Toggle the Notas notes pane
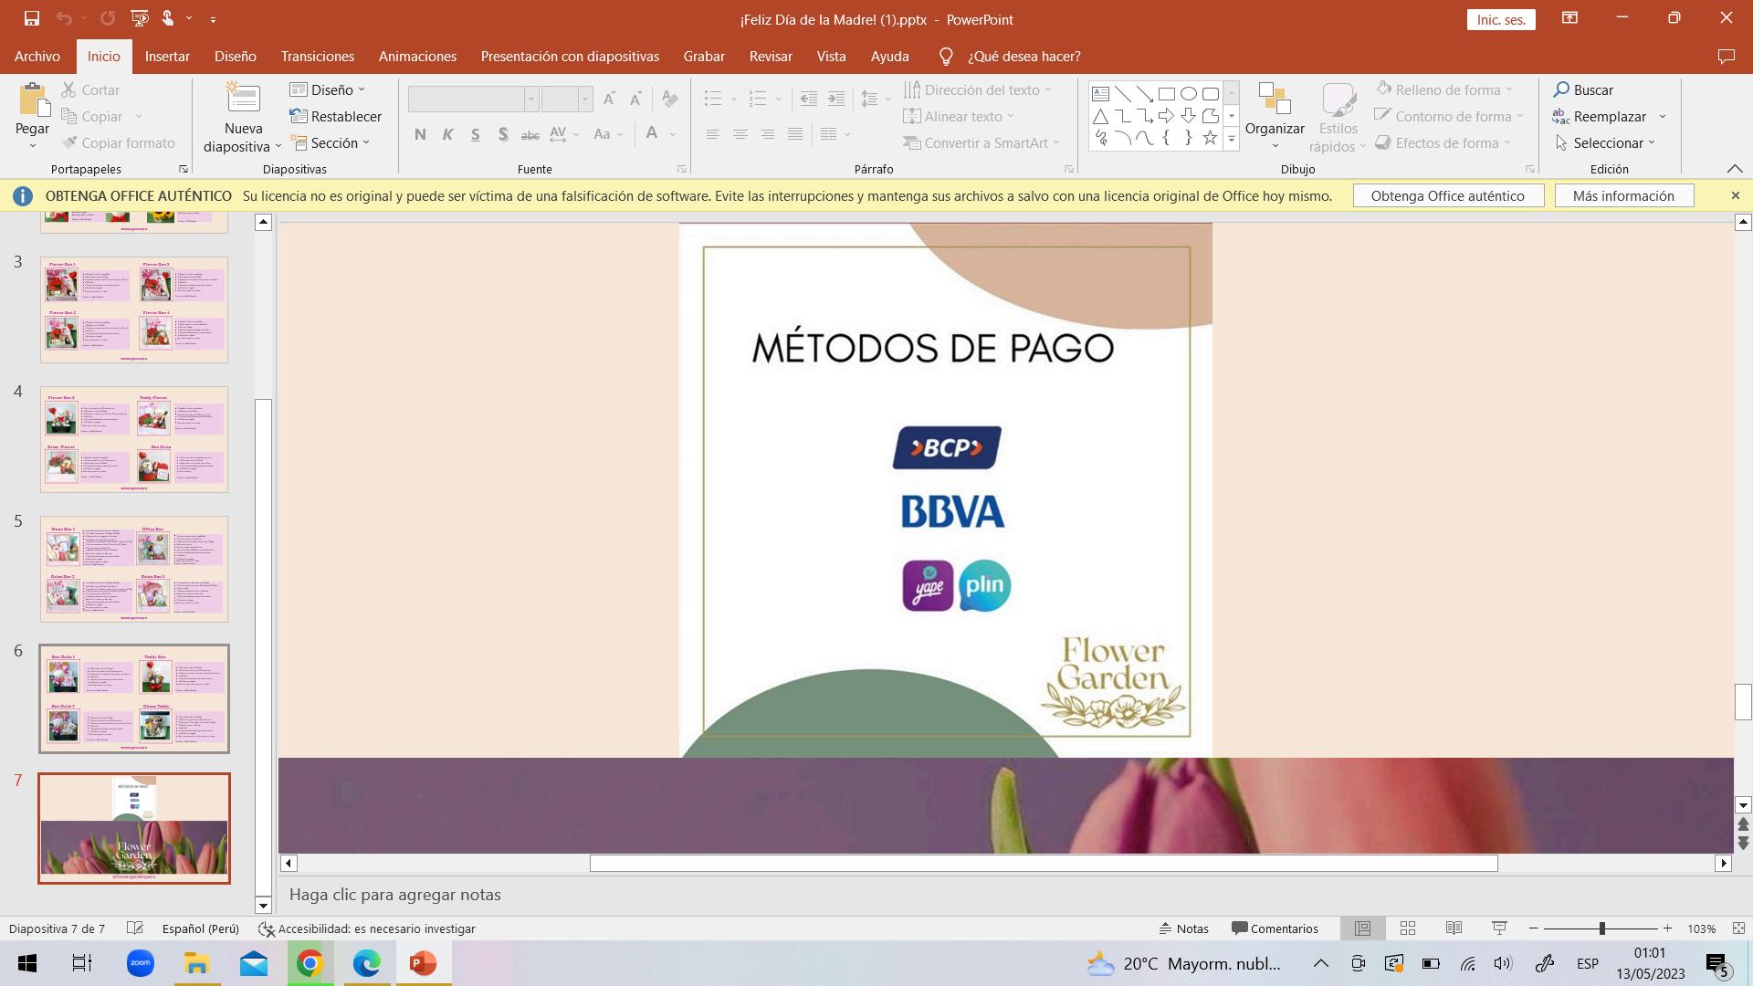This screenshot has height=986, width=1753. [x=1184, y=928]
